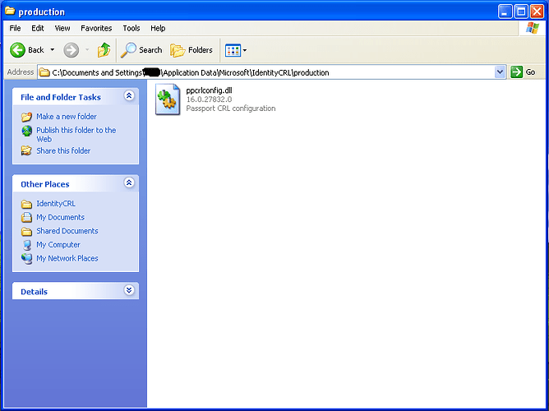The width and height of the screenshot is (549, 411).
Task: Open the Favorites menu
Action: click(x=96, y=28)
